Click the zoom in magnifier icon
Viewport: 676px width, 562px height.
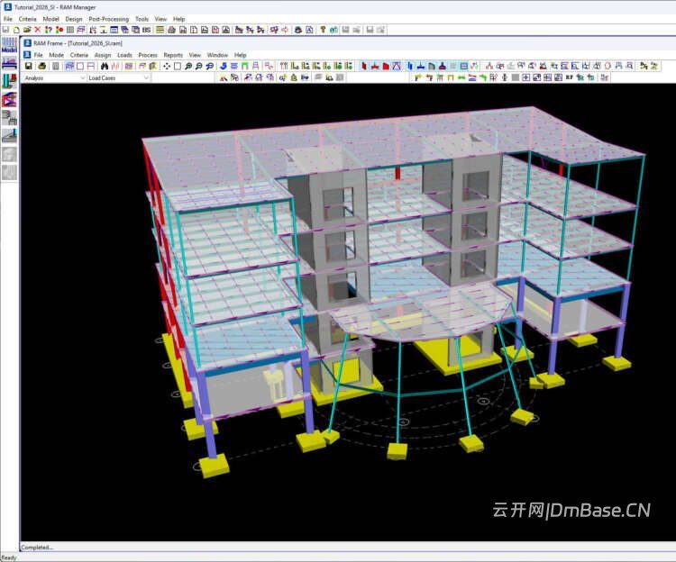[188, 66]
